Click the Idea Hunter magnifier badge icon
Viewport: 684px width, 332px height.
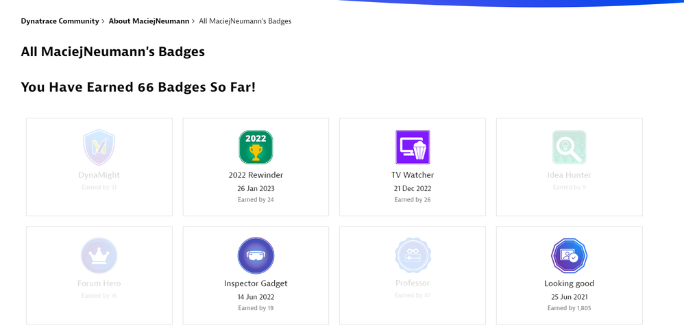(x=569, y=147)
